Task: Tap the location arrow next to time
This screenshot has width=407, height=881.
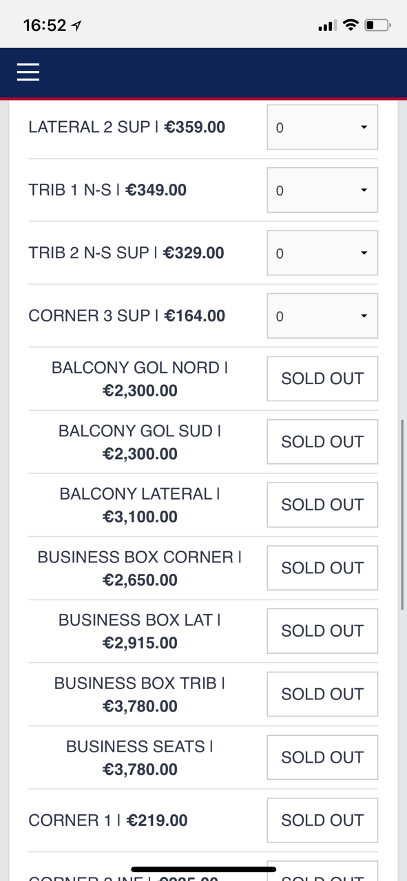Action: pos(76,25)
